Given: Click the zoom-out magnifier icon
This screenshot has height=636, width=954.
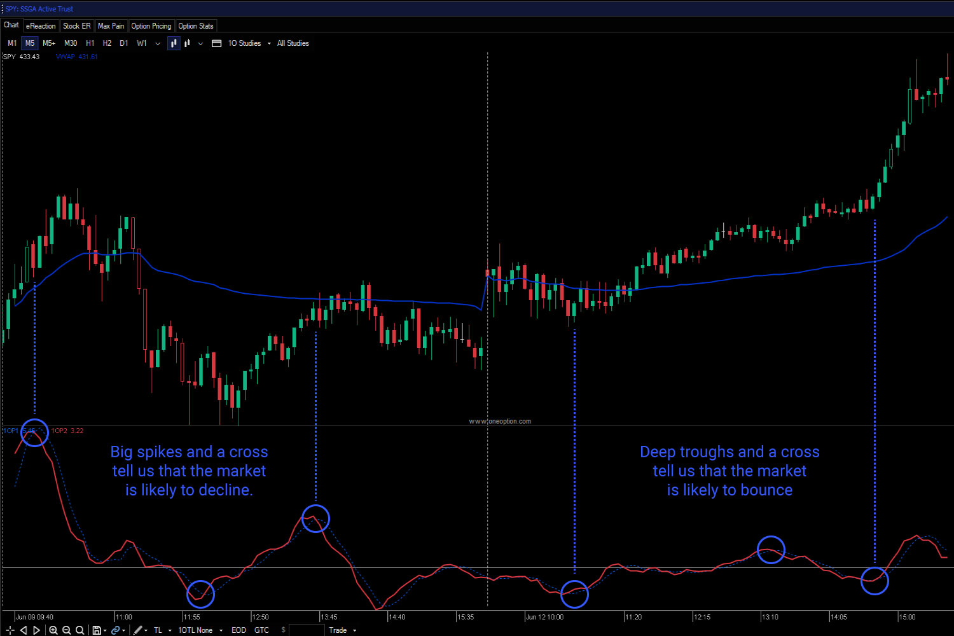Looking at the screenshot, I should pyautogui.click(x=66, y=630).
